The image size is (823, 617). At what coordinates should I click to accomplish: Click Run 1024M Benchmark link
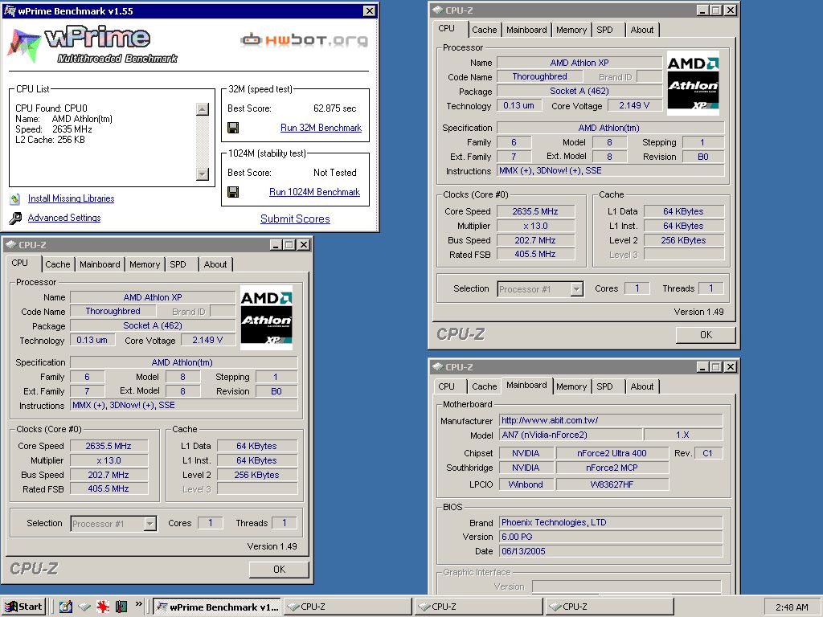click(x=314, y=192)
